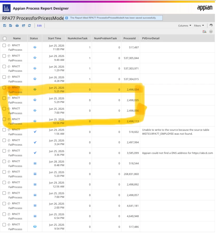Click the history clock icon near Filters
Viewport: 216px width, 241px height.
point(211,25)
